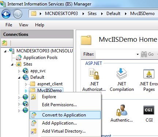Open the Help menu
The width and height of the screenshot is (158, 137).
[x=39, y=25]
